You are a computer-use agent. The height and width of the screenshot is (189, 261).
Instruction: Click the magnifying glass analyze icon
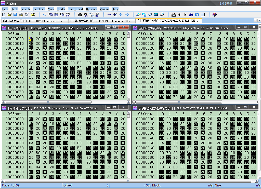click(x=162, y=14)
